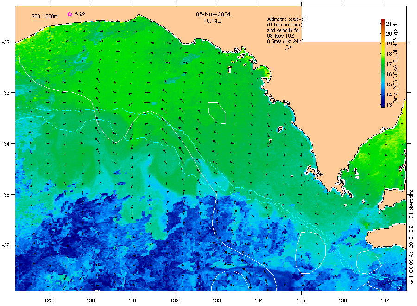Click the longitude label '137'
Screen dimensions: 417x306
385,300
